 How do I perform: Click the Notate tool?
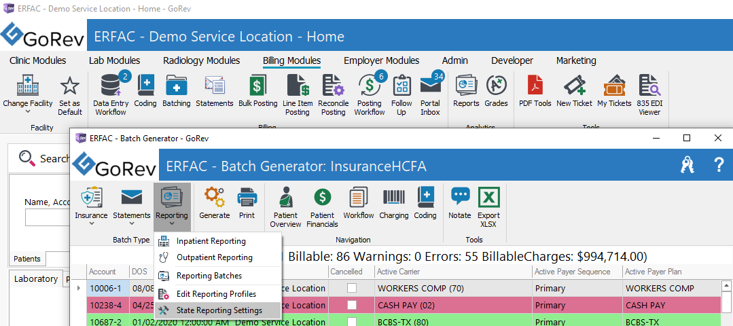click(459, 203)
